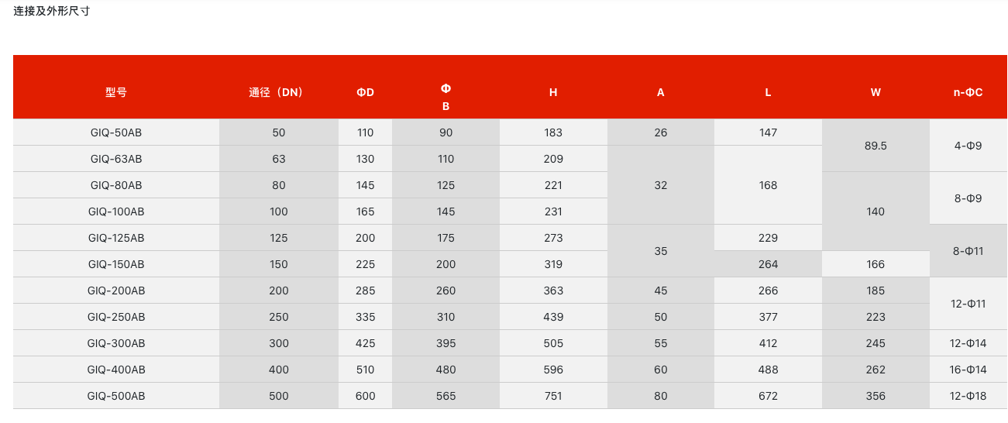Select the H value 751 cell

click(x=553, y=396)
